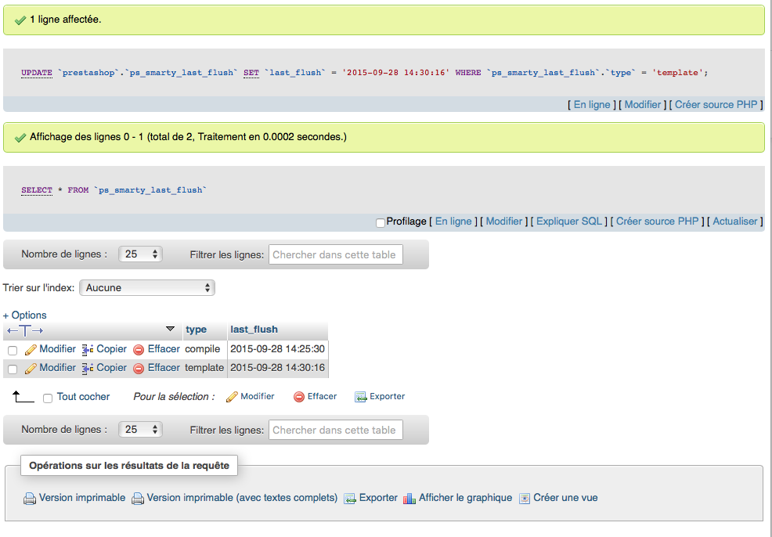Click the full texts toggle arrows icon
Screen dimensions: 772x537
tap(25, 330)
